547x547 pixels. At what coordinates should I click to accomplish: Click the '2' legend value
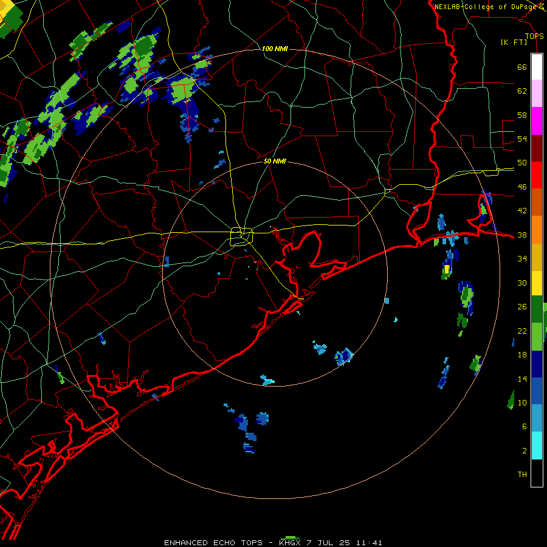525,451
